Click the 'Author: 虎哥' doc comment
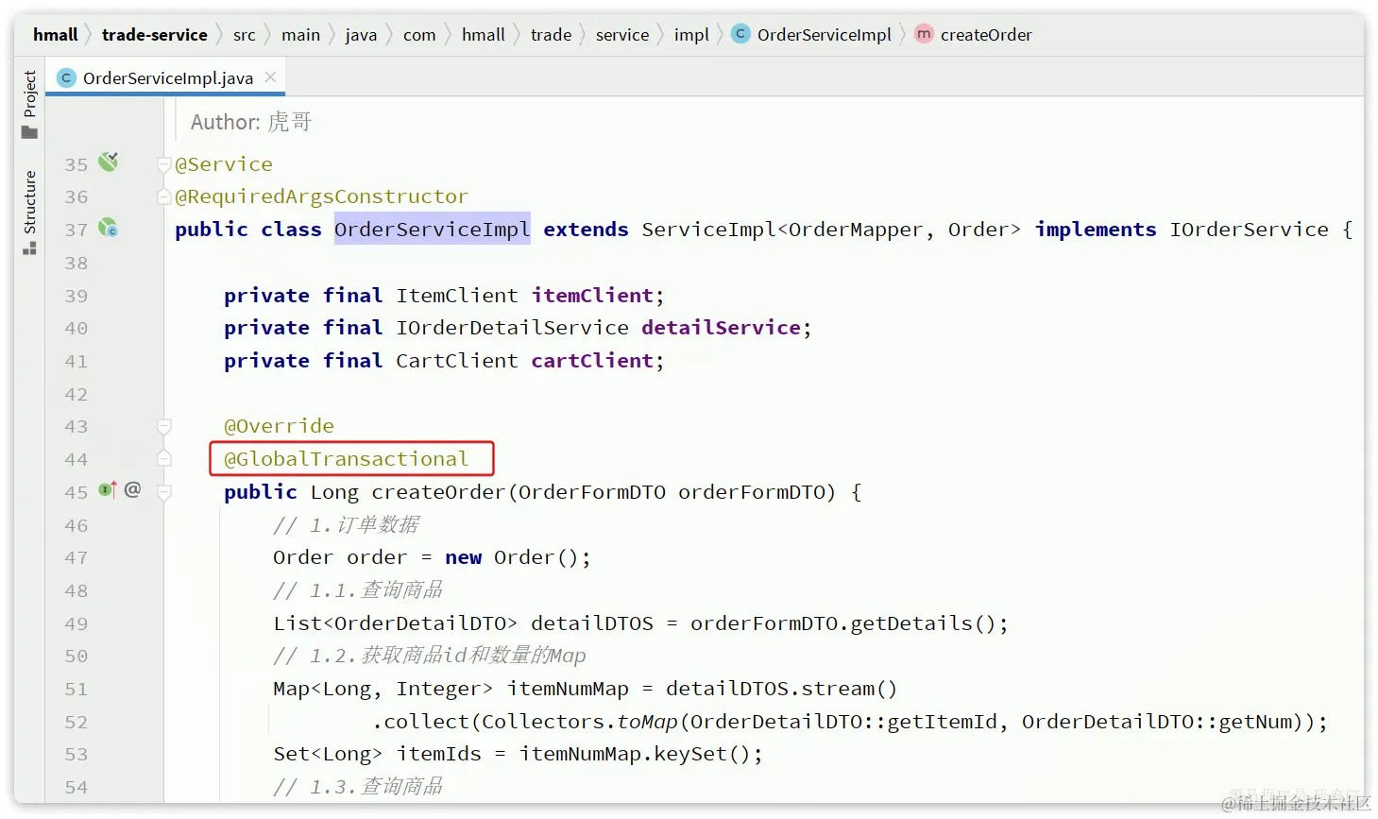Screen dimensions: 1378x819 251,122
